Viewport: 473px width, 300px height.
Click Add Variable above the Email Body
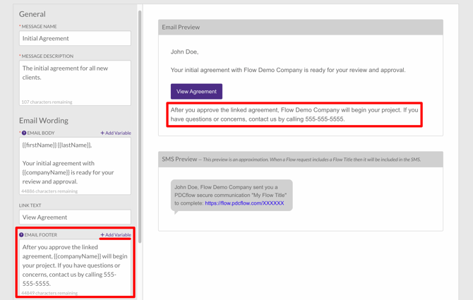116,133
